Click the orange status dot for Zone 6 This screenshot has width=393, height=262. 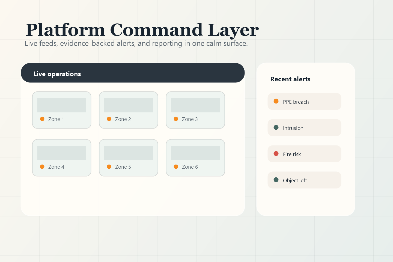pos(176,167)
